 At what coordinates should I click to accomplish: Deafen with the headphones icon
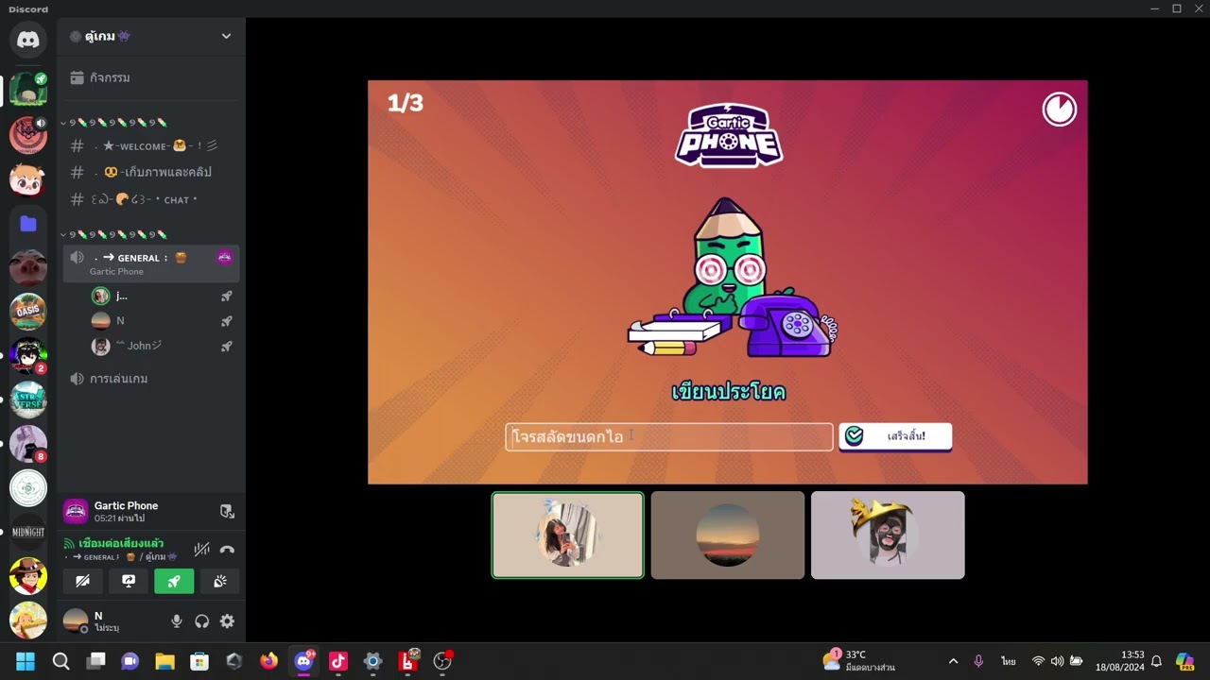(201, 620)
